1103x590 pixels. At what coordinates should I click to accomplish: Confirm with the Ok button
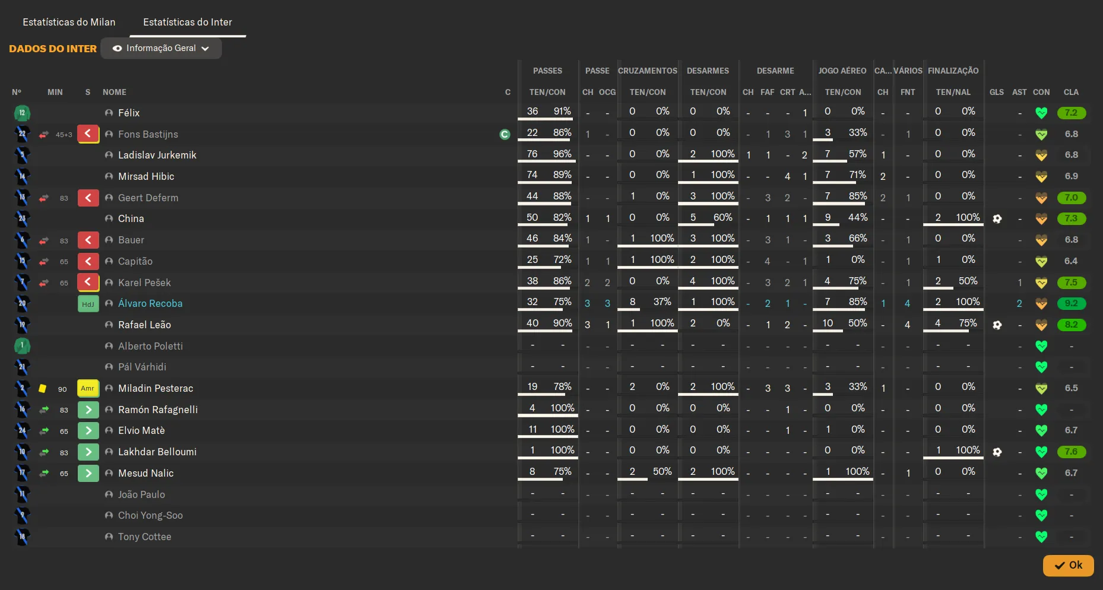point(1068,565)
